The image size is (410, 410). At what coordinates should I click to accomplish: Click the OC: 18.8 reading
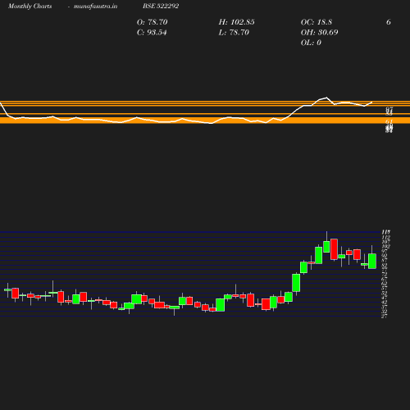click(317, 22)
